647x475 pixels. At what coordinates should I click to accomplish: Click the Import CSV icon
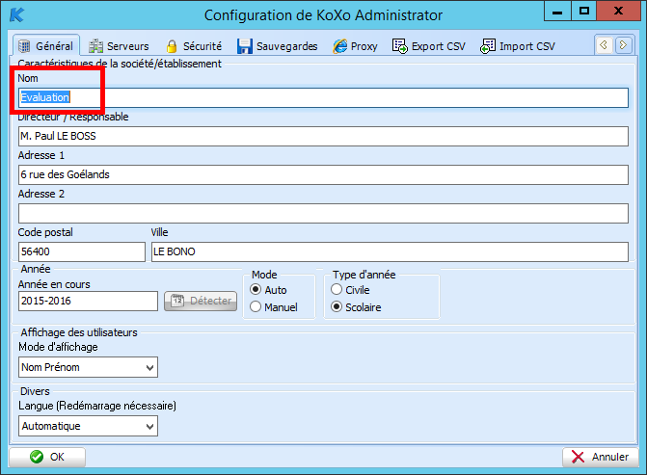[x=488, y=46]
